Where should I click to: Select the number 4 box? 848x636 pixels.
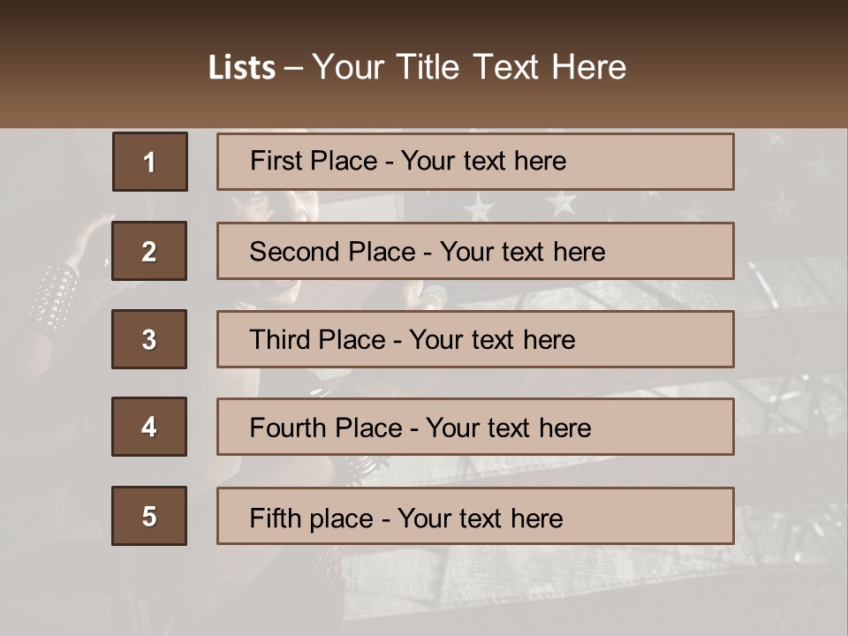click(x=149, y=427)
